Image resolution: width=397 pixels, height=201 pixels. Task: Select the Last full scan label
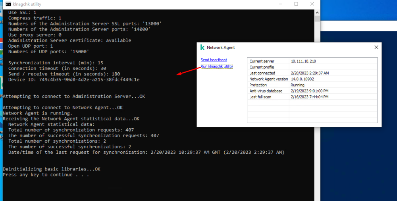tap(260, 97)
